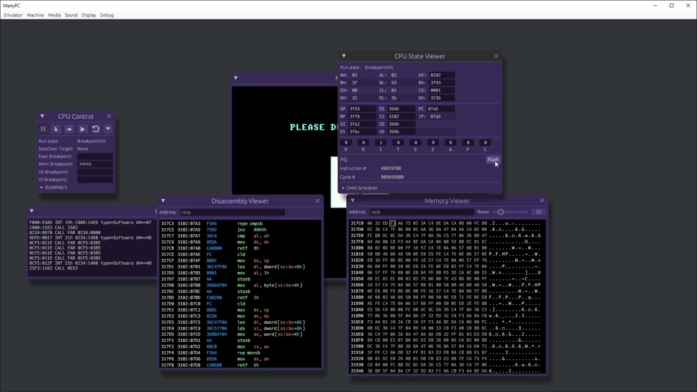This screenshot has width=697, height=392.
Task: Open the Sound menu
Action: point(71,15)
